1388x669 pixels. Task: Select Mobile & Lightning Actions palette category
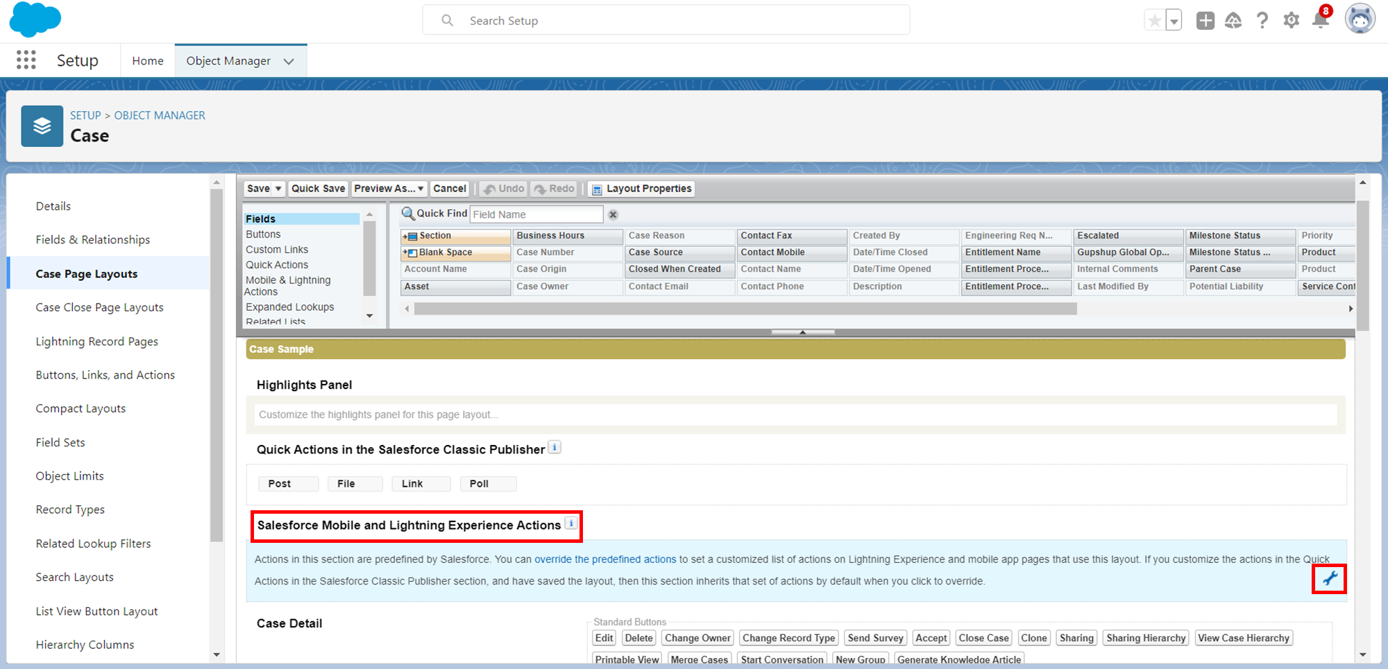point(288,286)
